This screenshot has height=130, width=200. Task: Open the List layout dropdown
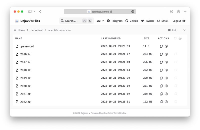click(177, 30)
